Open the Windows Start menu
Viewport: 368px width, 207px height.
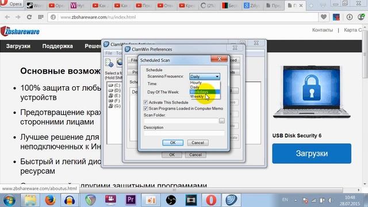tap(9, 200)
